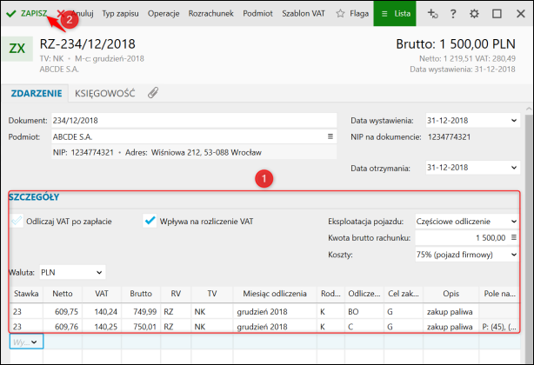This screenshot has height=365, width=534.
Task: Select Netto cell 609,76
Action: coord(63,327)
